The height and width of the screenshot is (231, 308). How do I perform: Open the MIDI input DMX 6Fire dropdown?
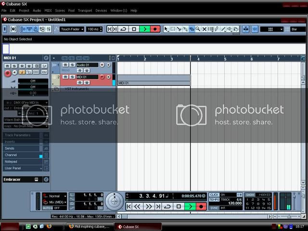pos(26,103)
